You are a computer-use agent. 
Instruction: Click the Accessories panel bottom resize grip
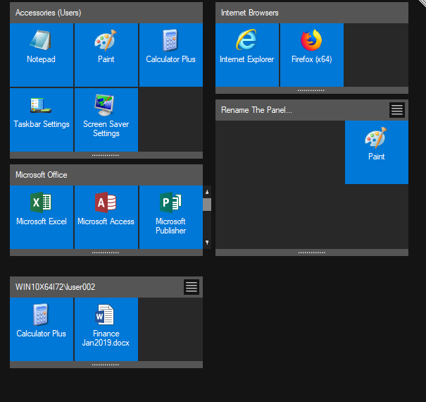[106, 155]
